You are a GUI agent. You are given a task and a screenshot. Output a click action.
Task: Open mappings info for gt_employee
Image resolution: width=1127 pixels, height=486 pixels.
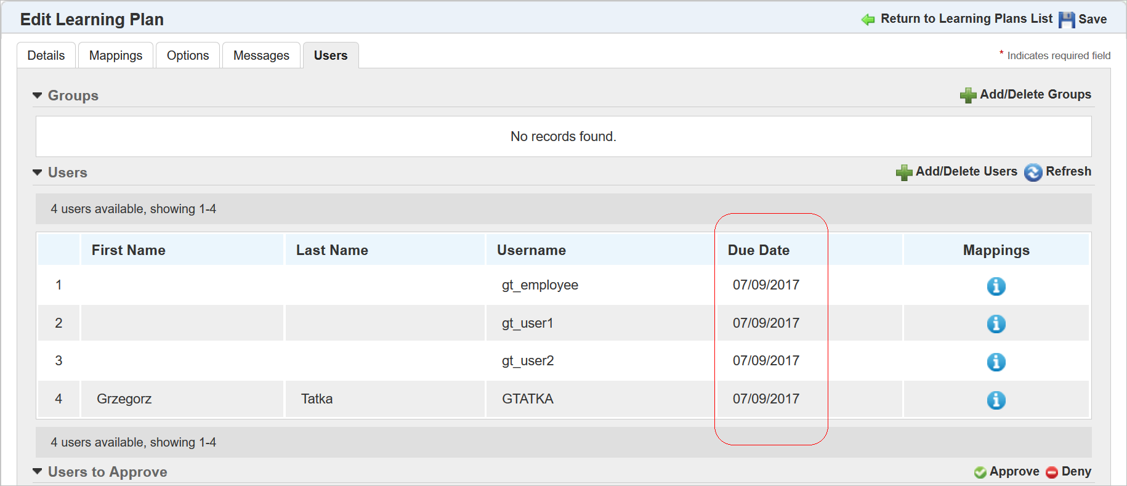pyautogui.click(x=996, y=286)
